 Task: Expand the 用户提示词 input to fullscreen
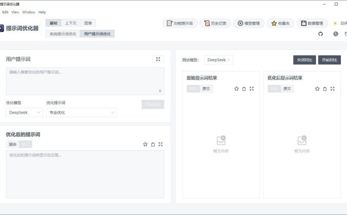158,59
